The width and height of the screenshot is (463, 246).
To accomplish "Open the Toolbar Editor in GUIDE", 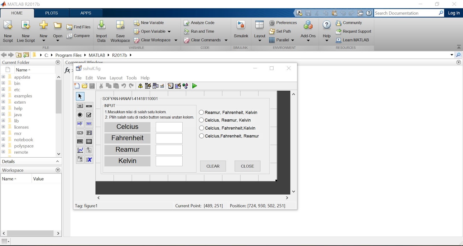I will (x=162, y=86).
